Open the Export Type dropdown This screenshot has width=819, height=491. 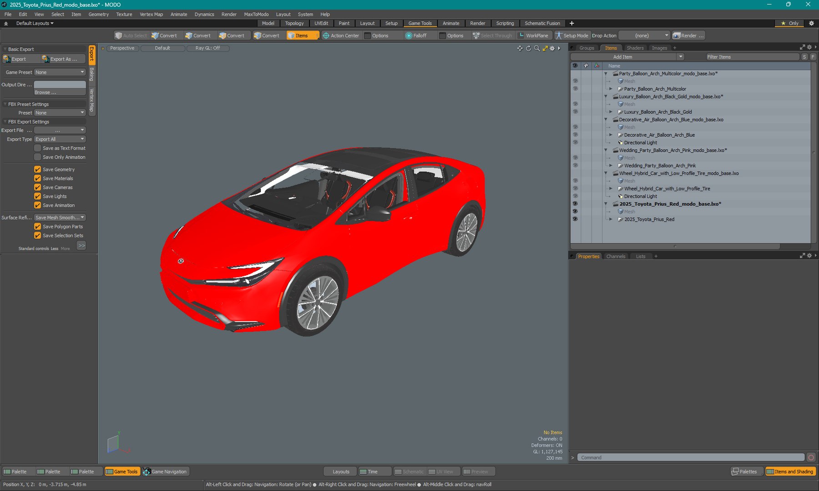click(60, 139)
